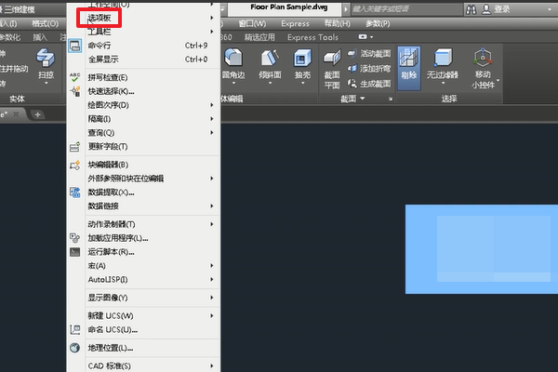Open the Toolbars 工具栏 submenu
Screen dimensions: 558x372
coord(142,32)
